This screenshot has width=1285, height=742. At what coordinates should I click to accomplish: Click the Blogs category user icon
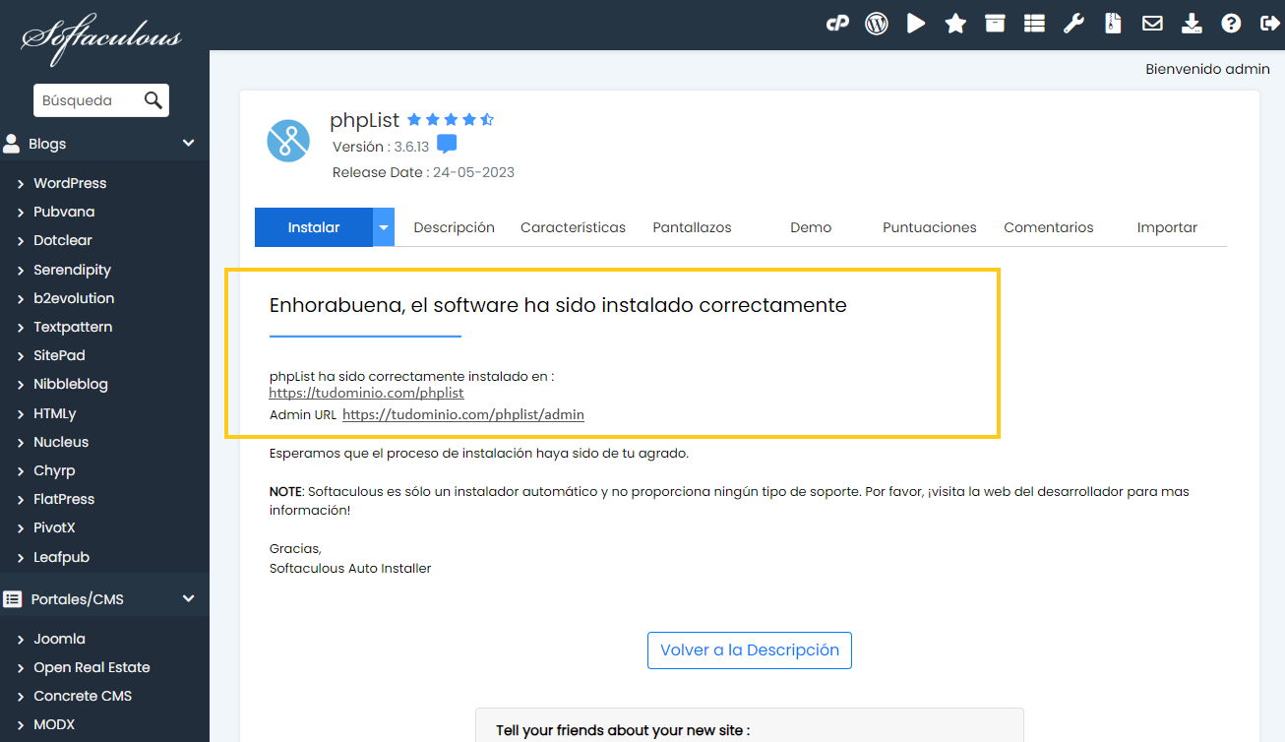tap(12, 144)
